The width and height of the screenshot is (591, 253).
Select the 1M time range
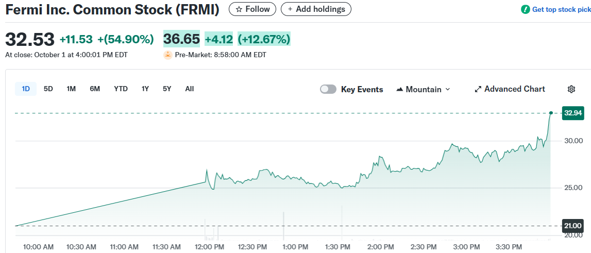71,89
